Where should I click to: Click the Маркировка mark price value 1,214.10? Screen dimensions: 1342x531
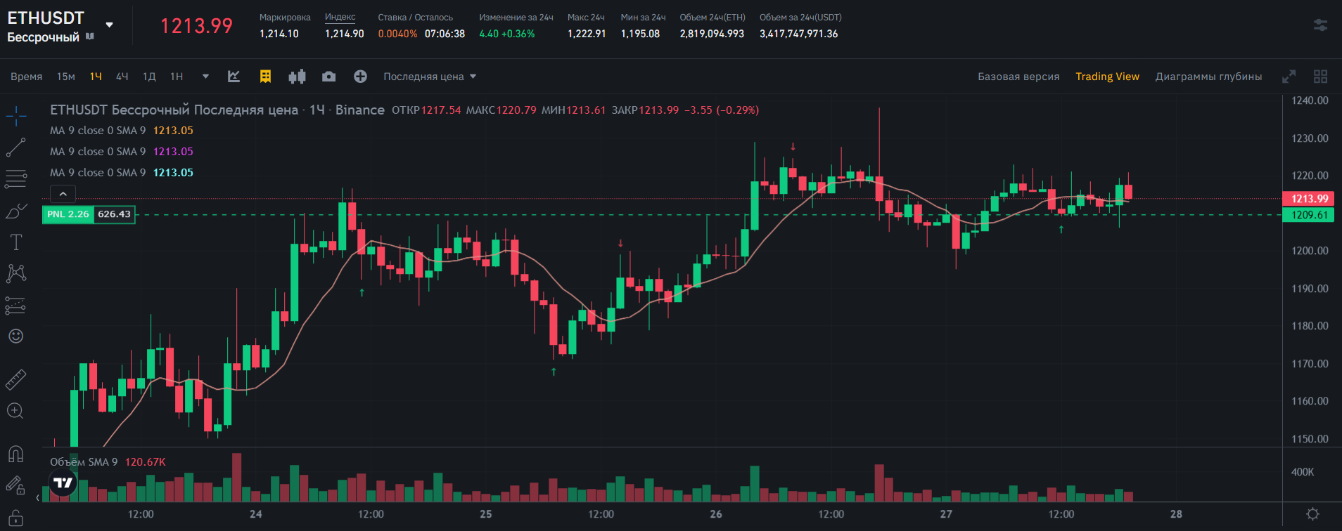[x=279, y=34]
